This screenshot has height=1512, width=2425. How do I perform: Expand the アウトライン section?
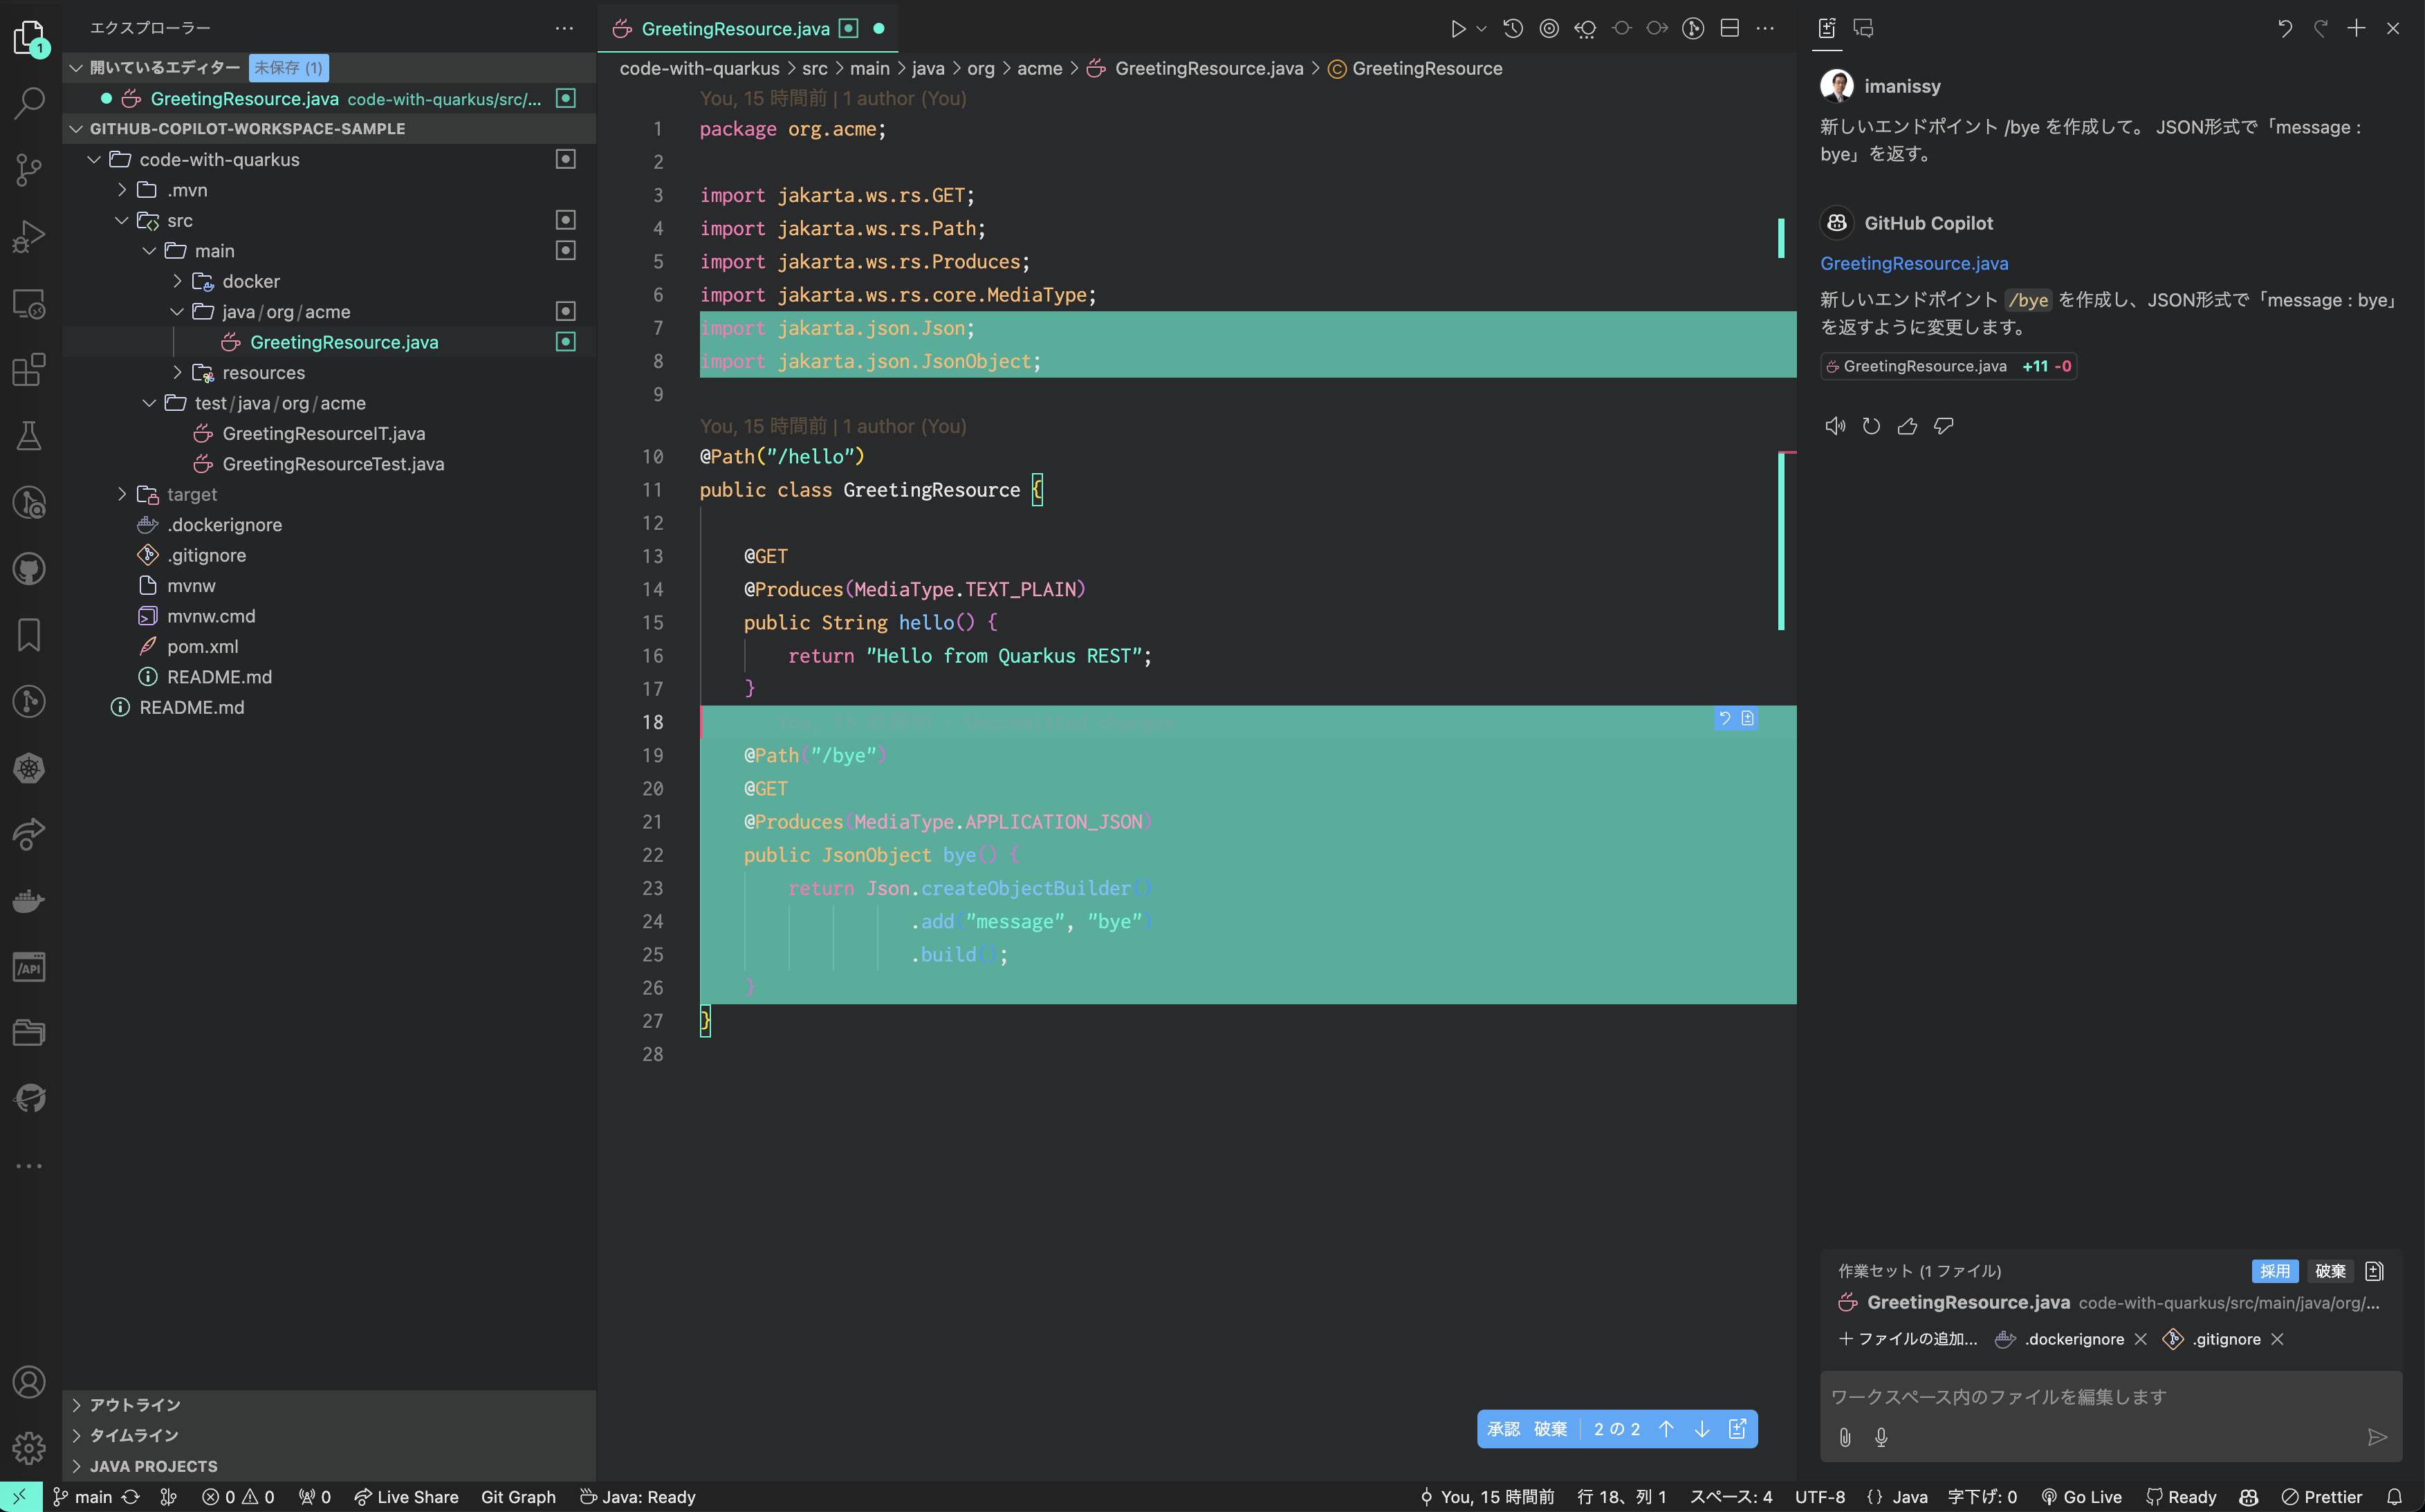point(134,1405)
